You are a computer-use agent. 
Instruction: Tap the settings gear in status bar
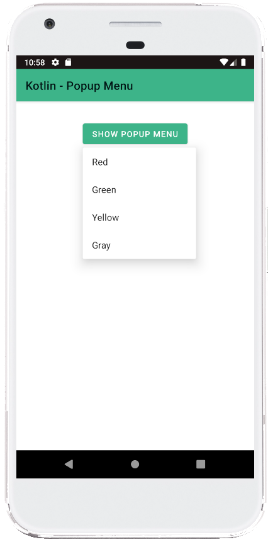pyautogui.click(x=55, y=62)
